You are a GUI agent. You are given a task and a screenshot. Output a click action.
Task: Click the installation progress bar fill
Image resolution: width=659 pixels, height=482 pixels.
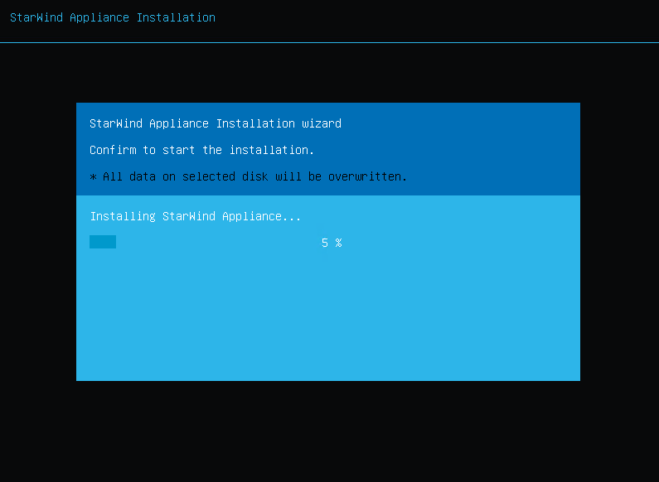103,242
